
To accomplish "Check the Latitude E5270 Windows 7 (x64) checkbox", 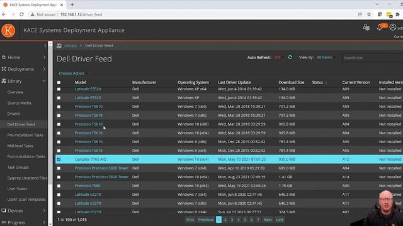I will pyautogui.click(x=59, y=195).
